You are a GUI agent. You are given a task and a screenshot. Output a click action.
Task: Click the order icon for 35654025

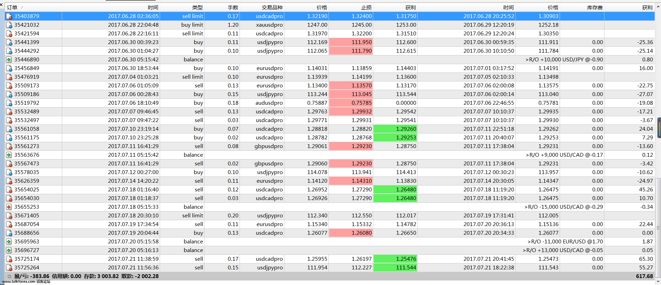(x=9, y=190)
